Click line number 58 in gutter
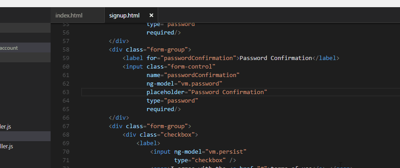This screenshot has height=168, width=400. [66, 50]
